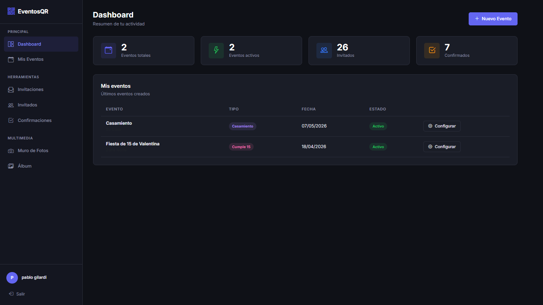Switch to the Mis Eventos section
This screenshot has height=305, width=543.
30,59
